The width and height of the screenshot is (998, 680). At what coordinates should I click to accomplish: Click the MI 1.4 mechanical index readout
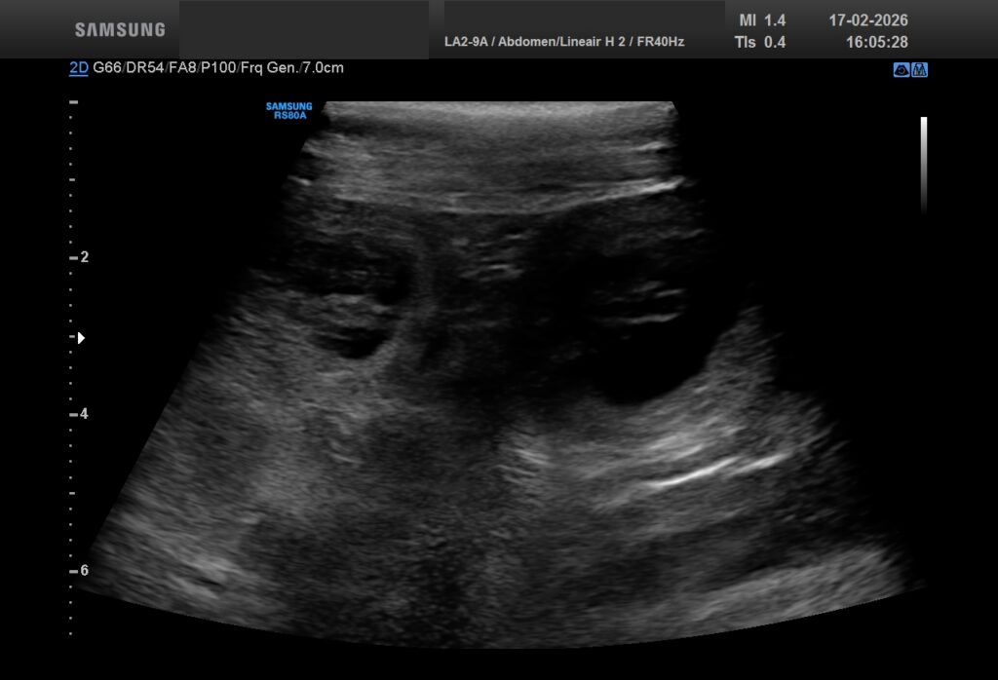coord(761,20)
